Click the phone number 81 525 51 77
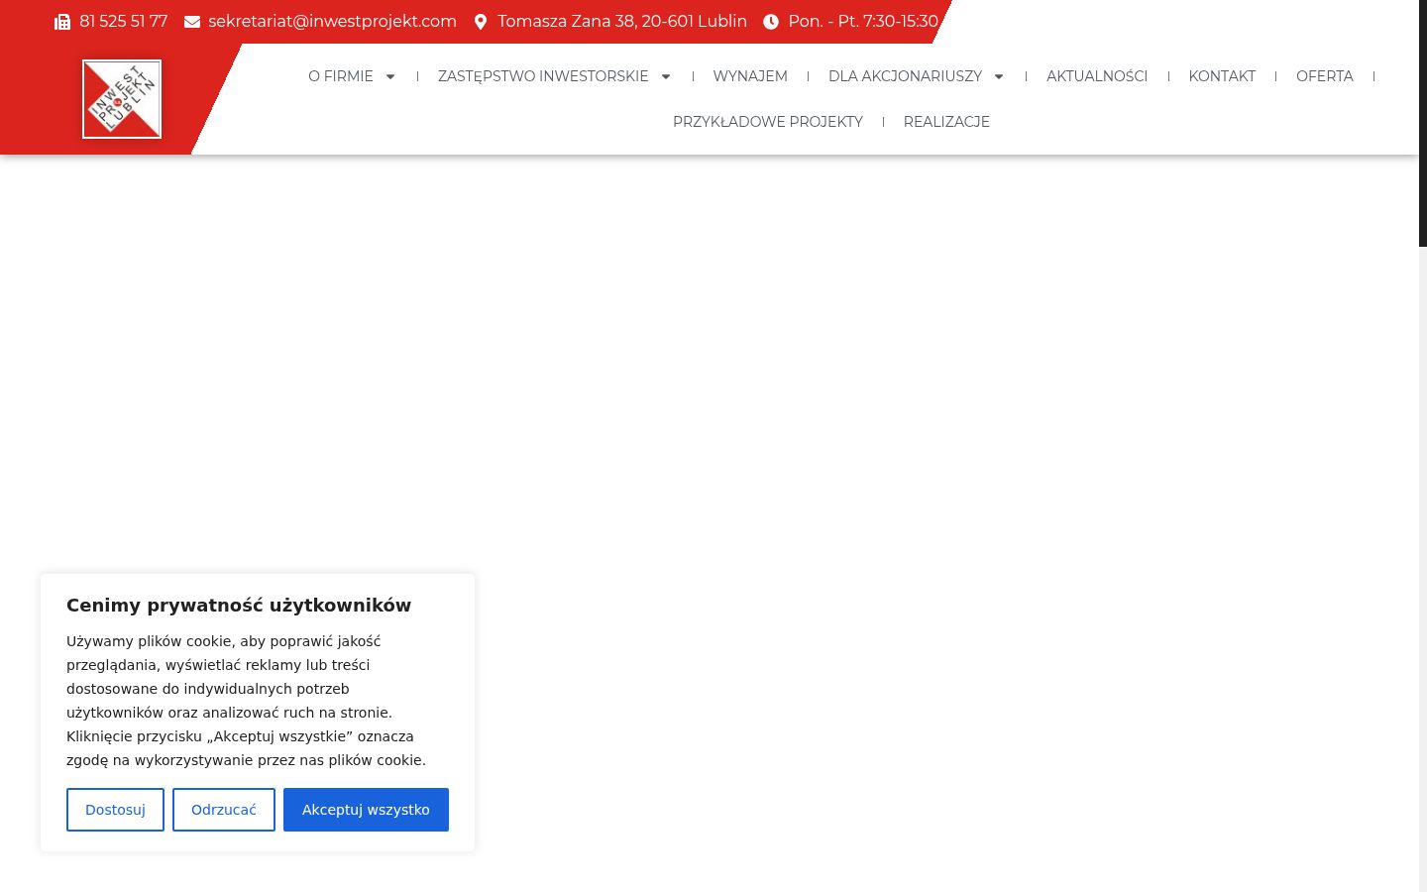This screenshot has width=1427, height=892. tap(123, 22)
